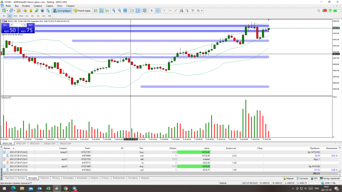Switch to the Журнал toolbox tab
Image resolution: width=342 pixels, height=192 pixels.
click(145, 178)
